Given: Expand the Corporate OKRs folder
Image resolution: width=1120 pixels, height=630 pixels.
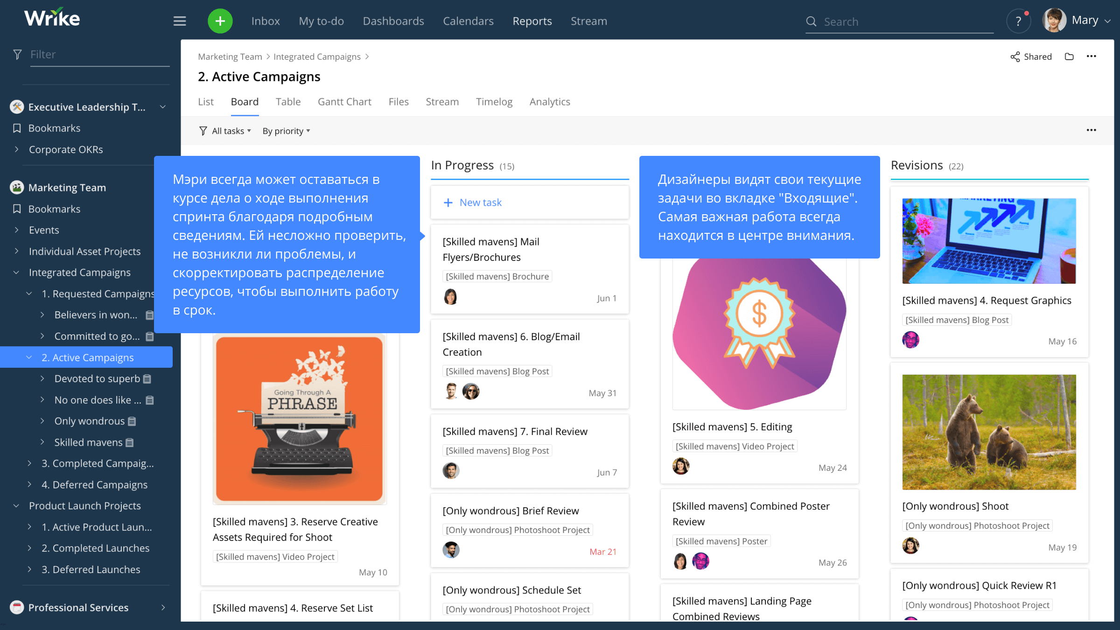Looking at the screenshot, I should click(x=17, y=149).
